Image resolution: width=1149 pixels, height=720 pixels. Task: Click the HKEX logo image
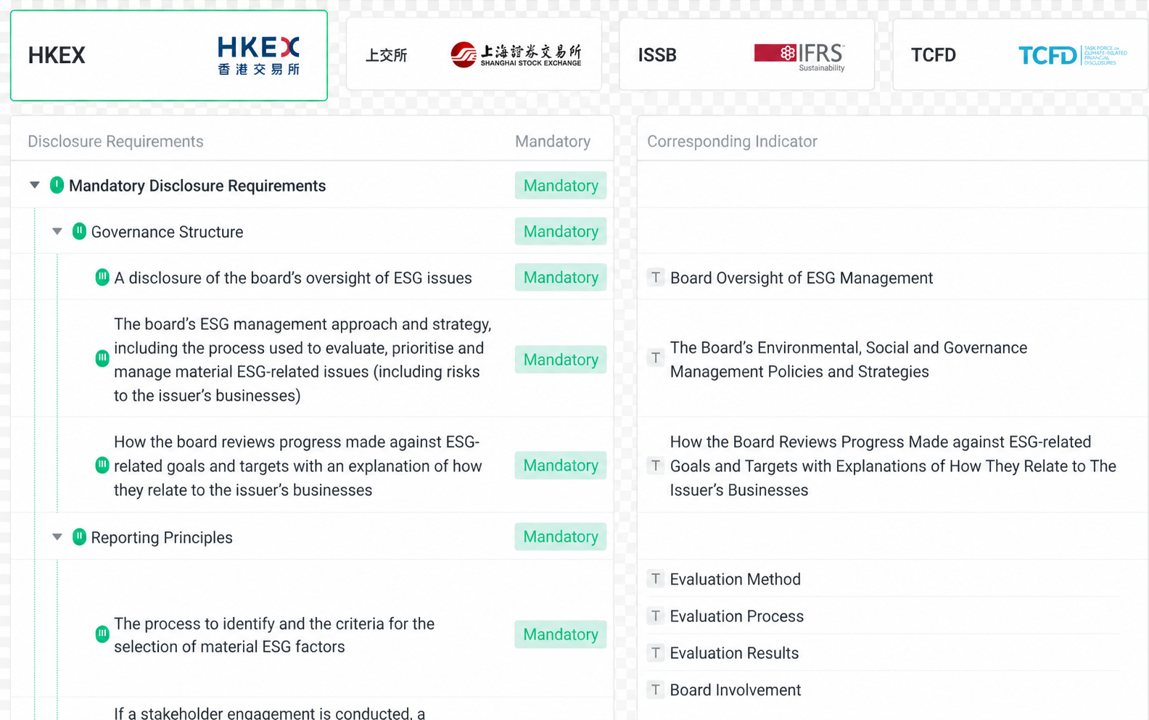(259, 55)
